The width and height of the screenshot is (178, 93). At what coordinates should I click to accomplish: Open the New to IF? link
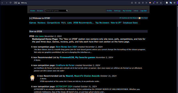click(x=116, y=23)
